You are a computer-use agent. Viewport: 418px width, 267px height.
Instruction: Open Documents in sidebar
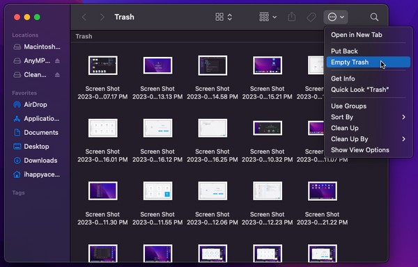[36, 133]
